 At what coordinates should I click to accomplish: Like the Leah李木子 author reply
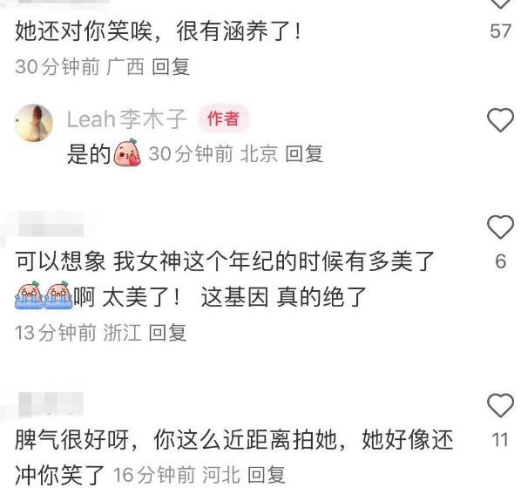coord(500,120)
